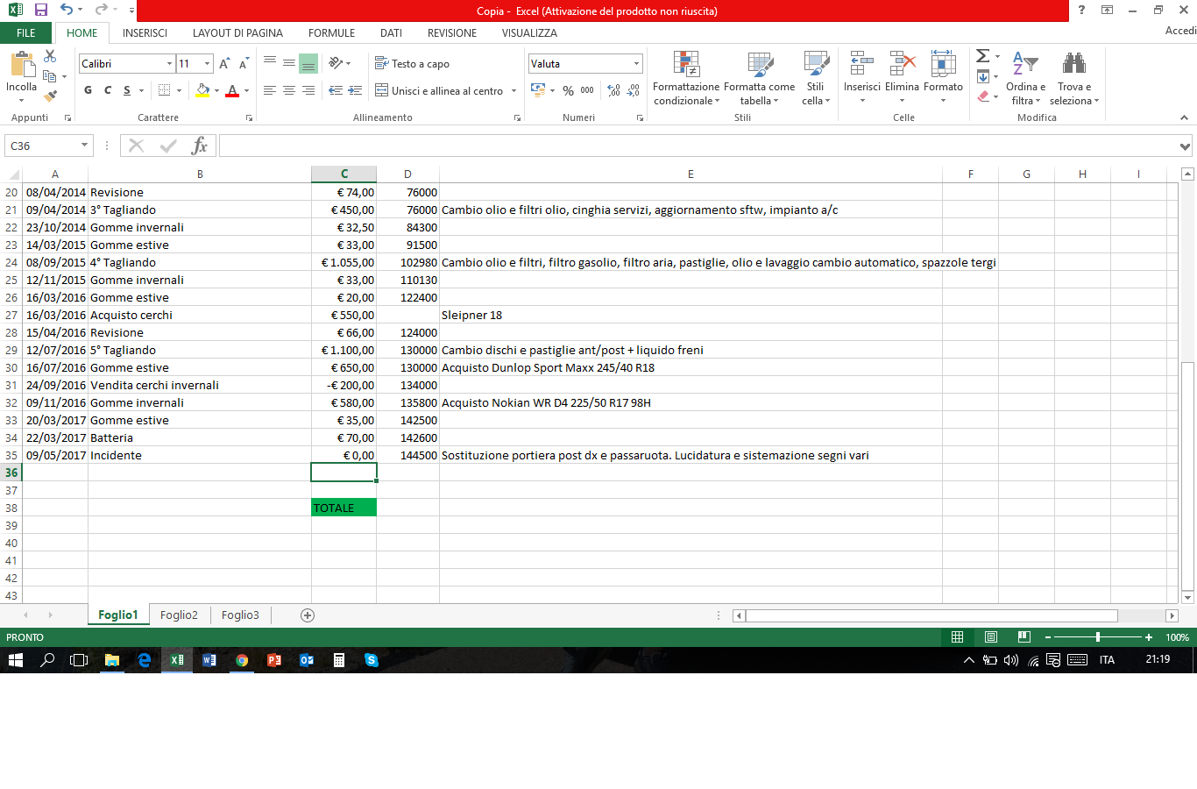1197x789 pixels.
Task: Toggle Testo a capo wrap text
Action: click(x=412, y=63)
